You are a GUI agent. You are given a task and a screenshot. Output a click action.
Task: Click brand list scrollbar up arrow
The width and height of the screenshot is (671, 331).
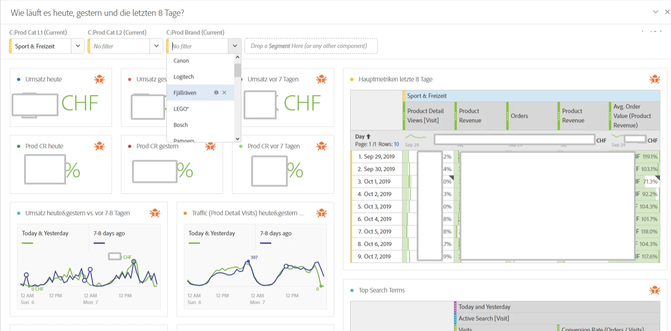click(x=237, y=57)
